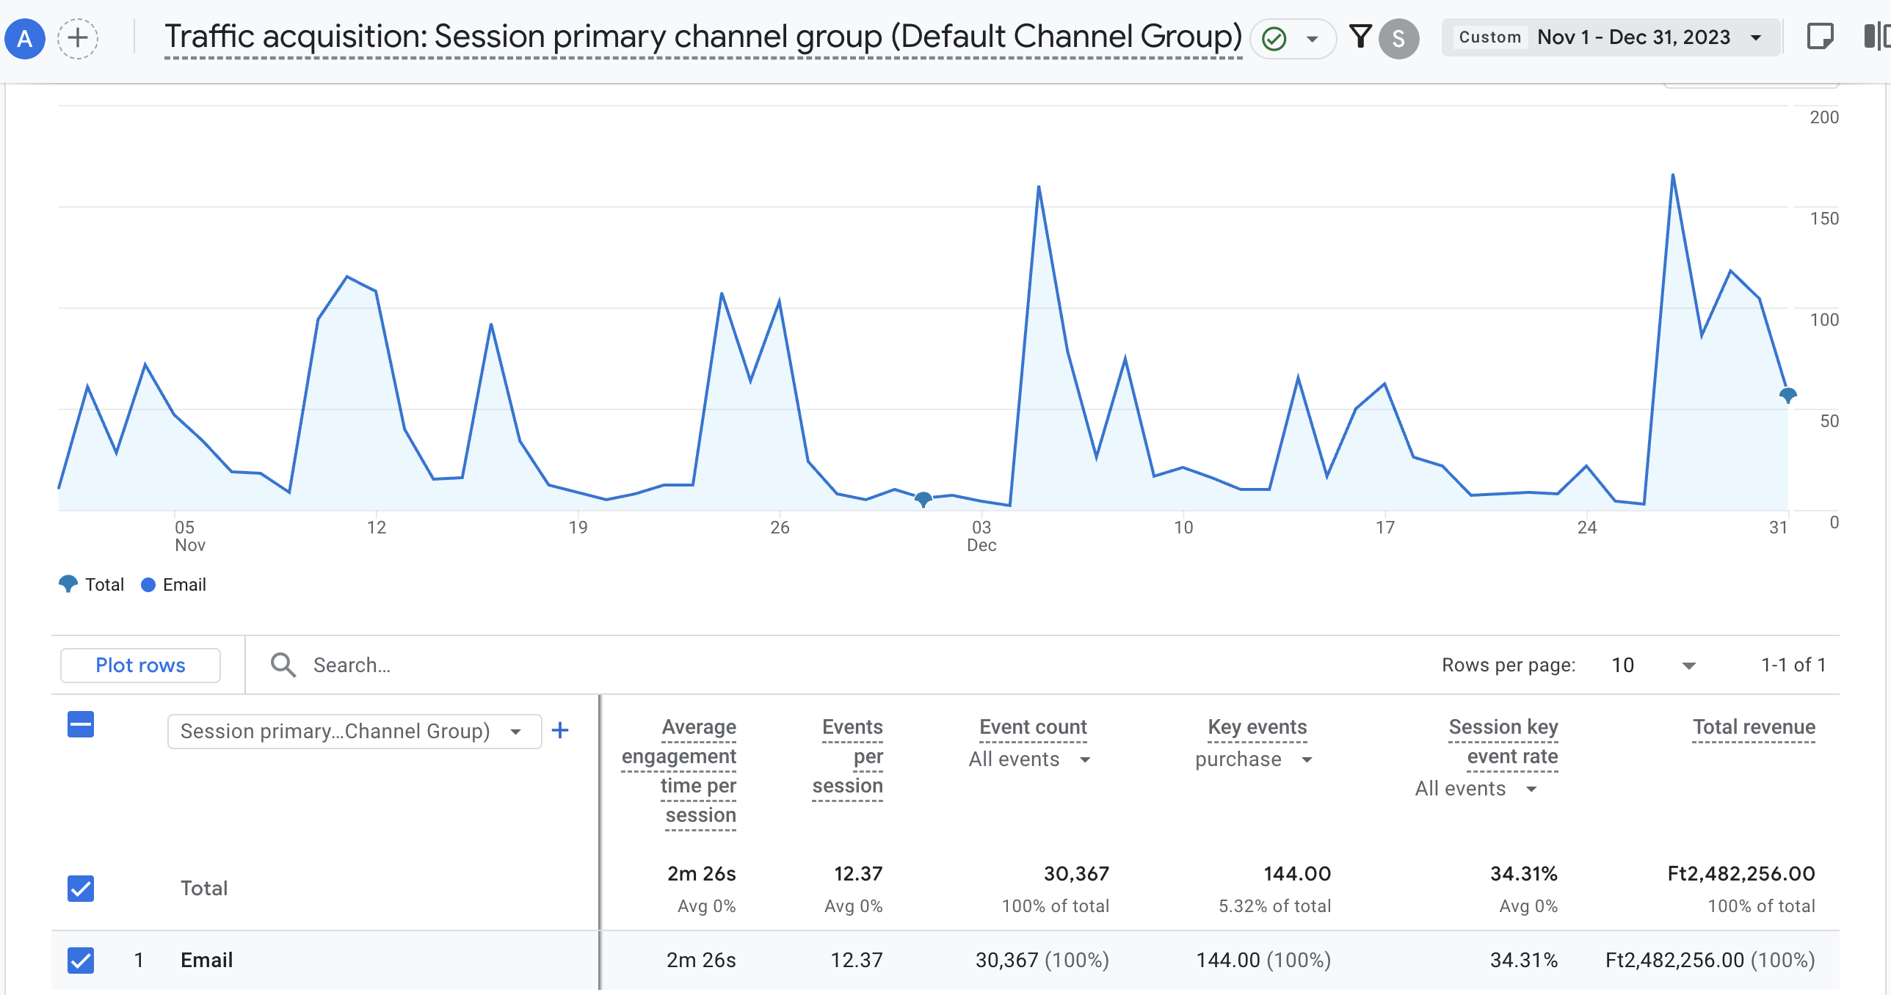
Task: Add secondary dimension with blue plus icon
Action: [x=560, y=730]
